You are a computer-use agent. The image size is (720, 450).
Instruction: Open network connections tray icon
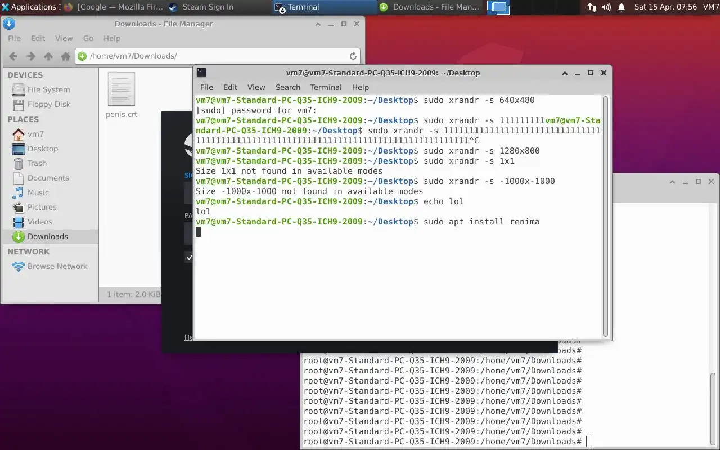pos(592,7)
